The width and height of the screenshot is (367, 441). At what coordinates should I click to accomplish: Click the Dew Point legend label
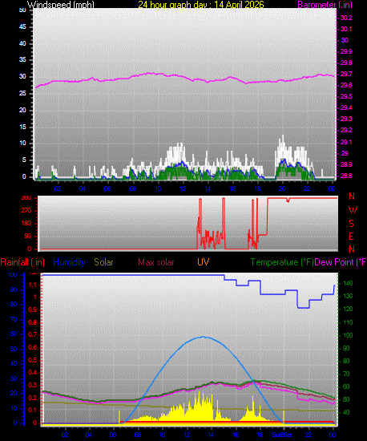point(341,262)
